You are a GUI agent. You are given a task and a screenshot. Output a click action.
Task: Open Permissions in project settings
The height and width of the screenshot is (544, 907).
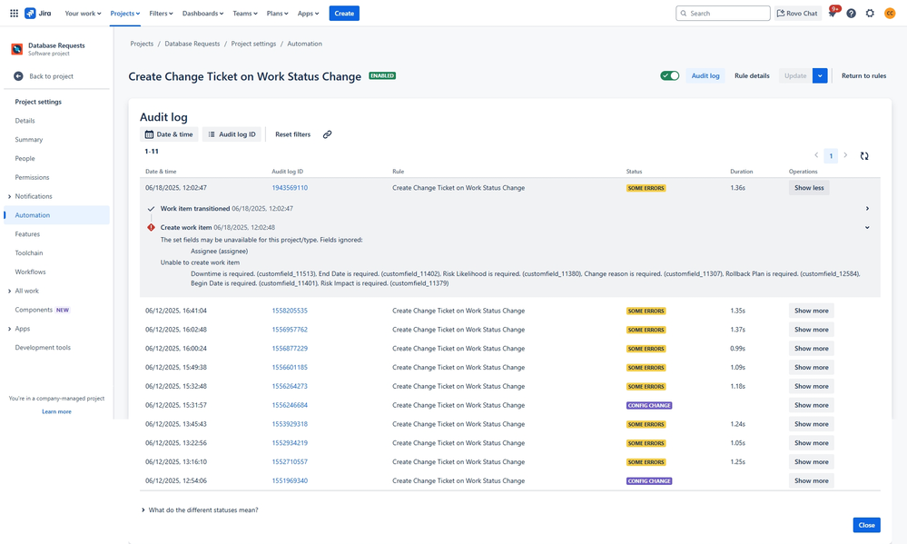coord(33,178)
